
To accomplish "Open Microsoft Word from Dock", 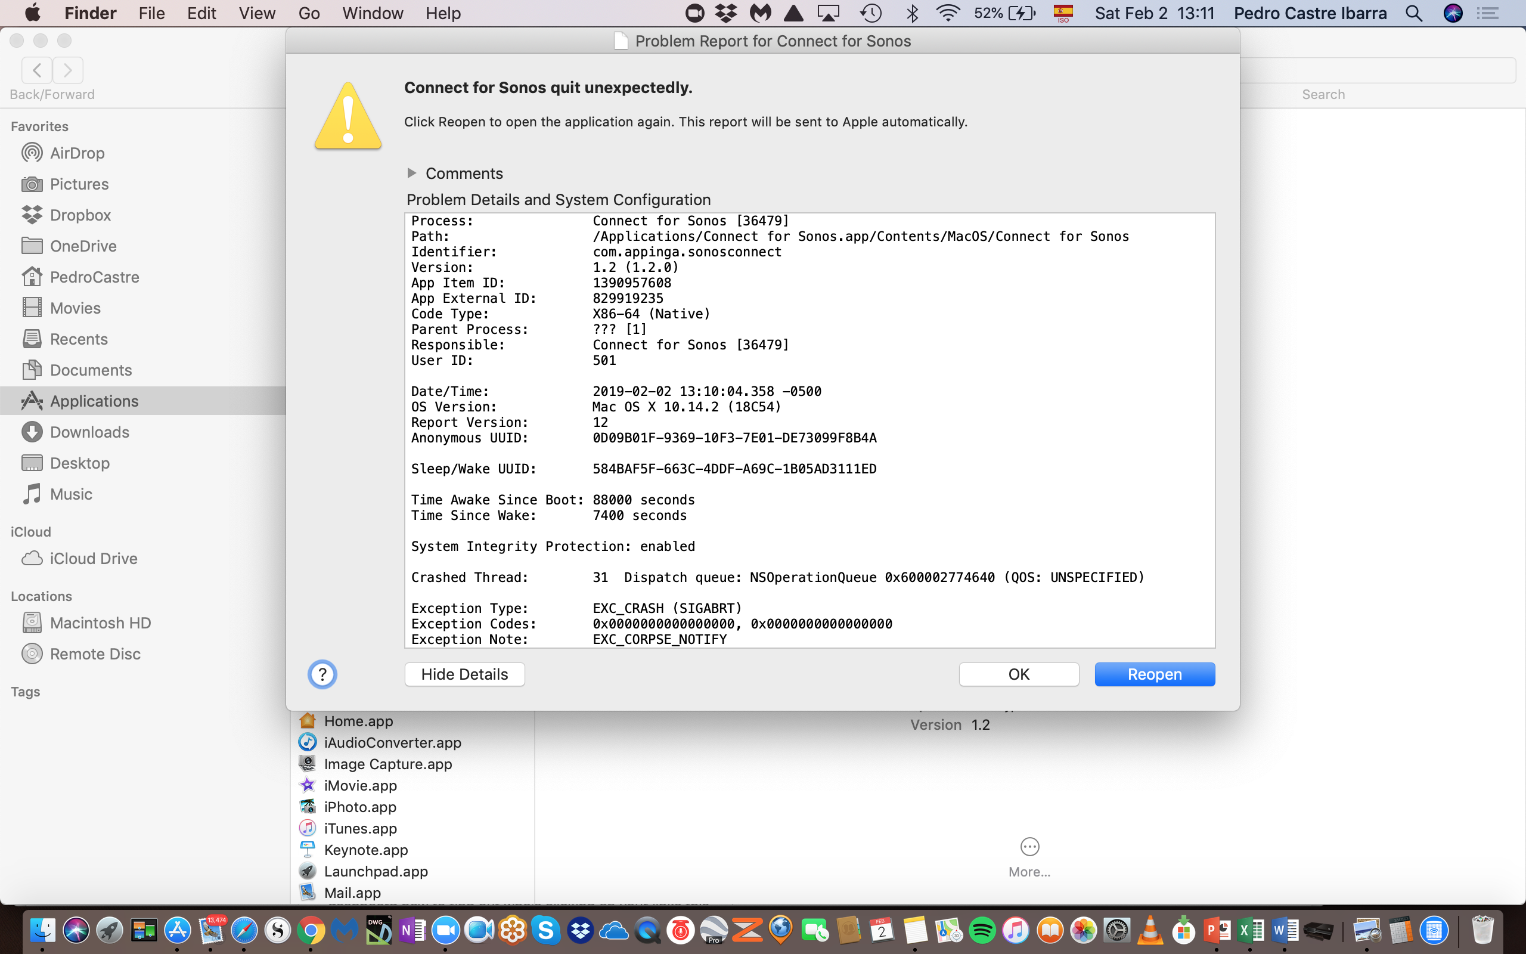I will pyautogui.click(x=1284, y=930).
